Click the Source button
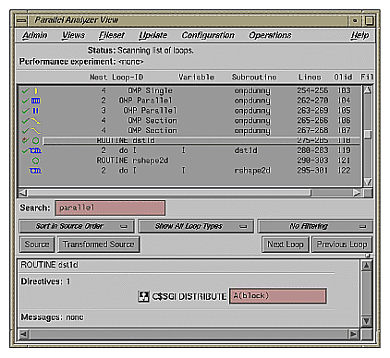This screenshot has height=358, width=390. (37, 245)
